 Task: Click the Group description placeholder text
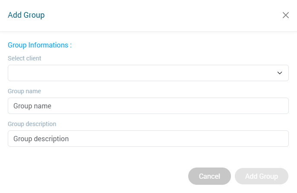pos(41,139)
